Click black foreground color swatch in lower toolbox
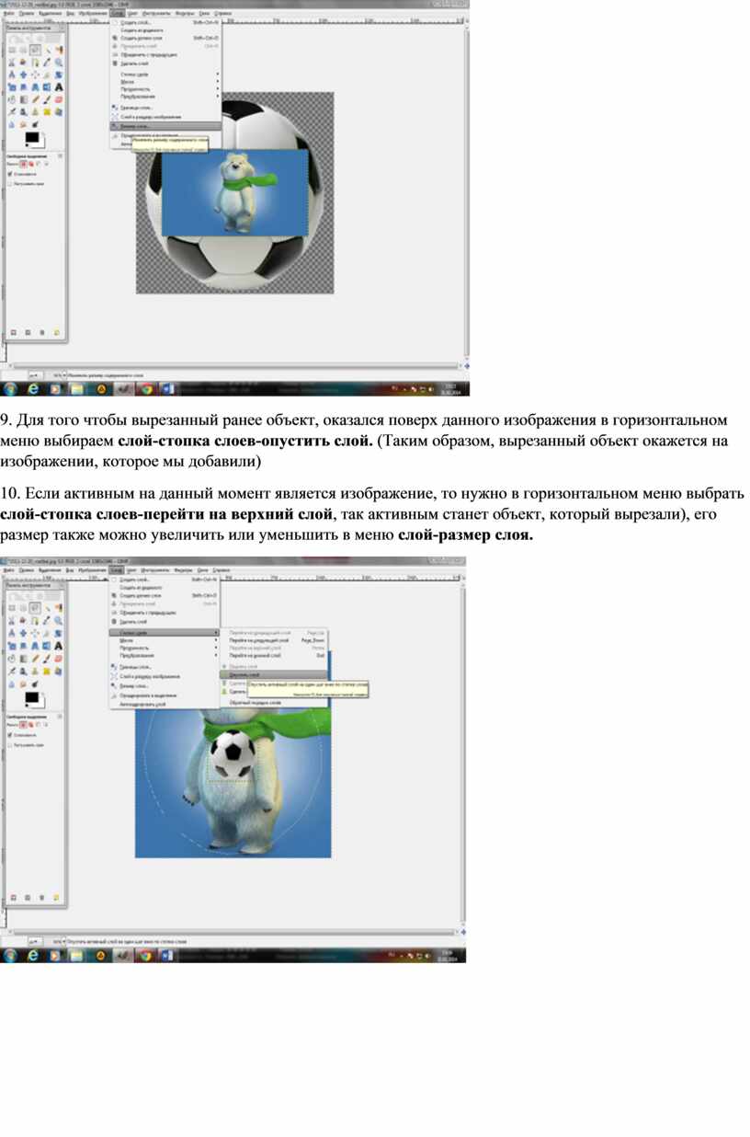The width and height of the screenshot is (750, 1137). [x=31, y=697]
